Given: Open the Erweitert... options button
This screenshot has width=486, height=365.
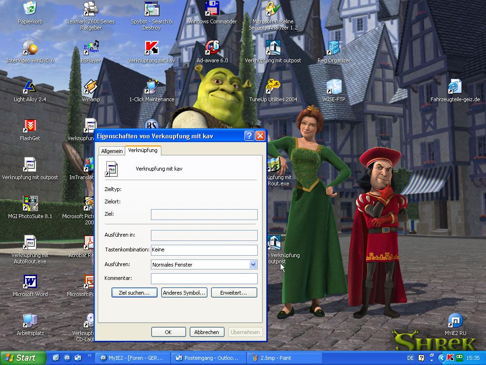Looking at the screenshot, I should (x=234, y=293).
